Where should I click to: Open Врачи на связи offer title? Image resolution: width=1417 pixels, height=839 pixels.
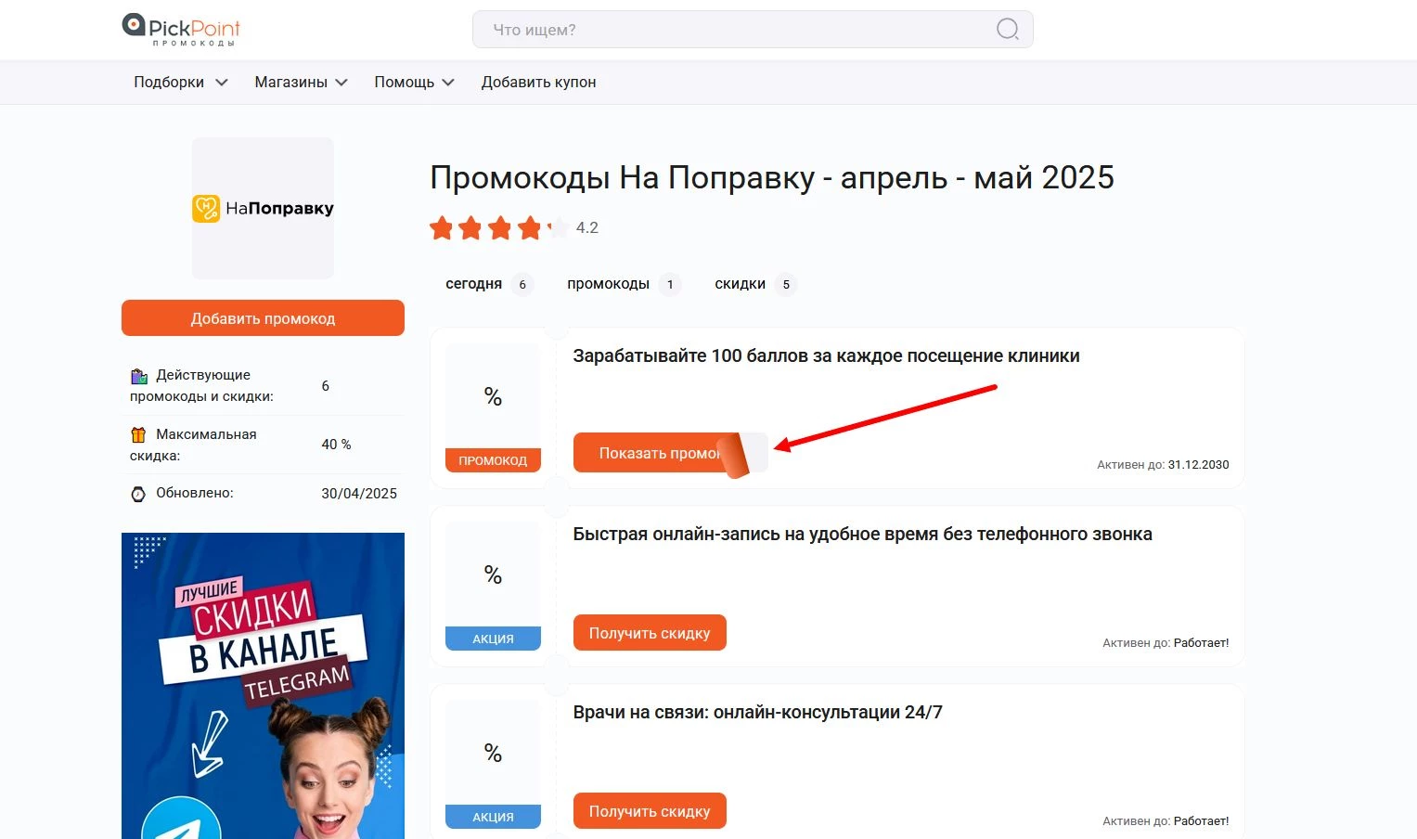click(x=757, y=712)
